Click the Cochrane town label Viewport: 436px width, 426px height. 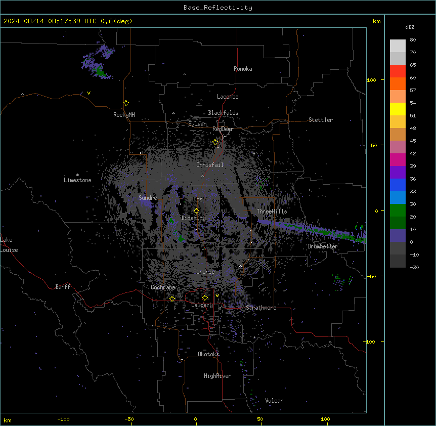click(x=163, y=287)
